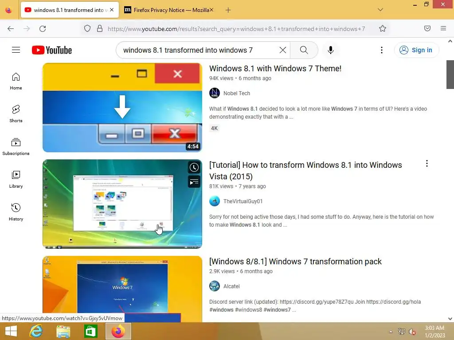Click the Firefox forward arrow
This screenshot has height=340, width=454.
point(27,29)
